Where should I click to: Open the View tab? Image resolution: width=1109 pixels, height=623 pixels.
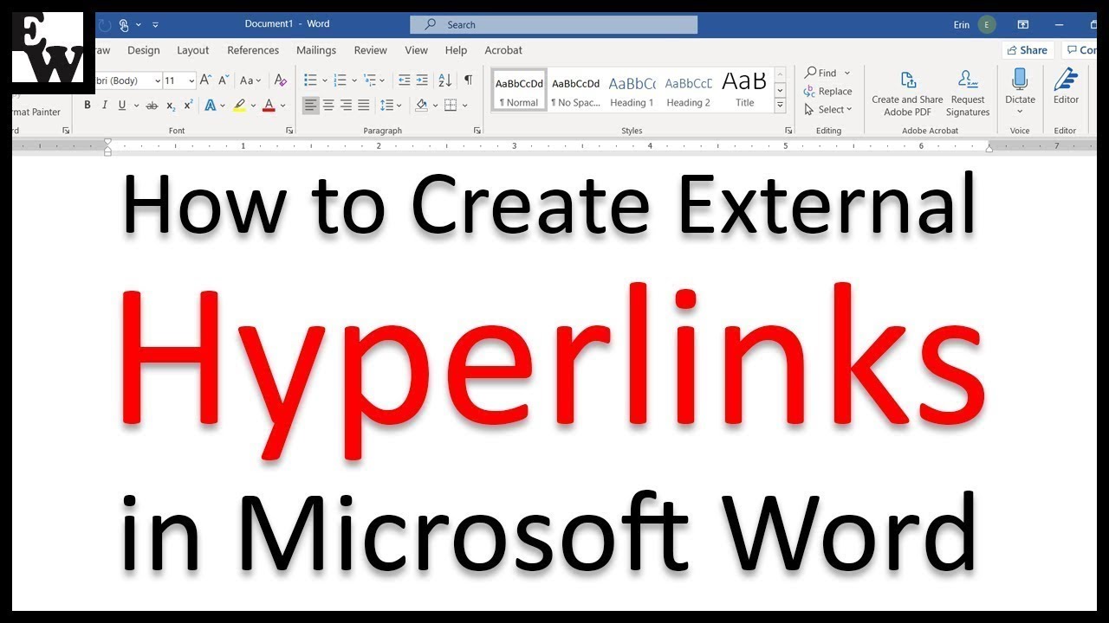417,50
